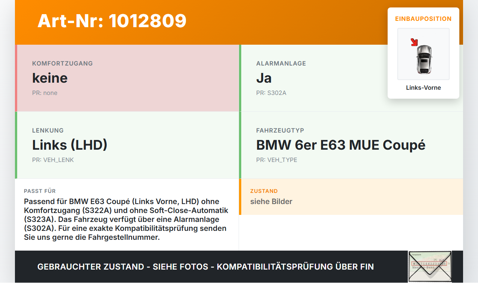Viewport: 478px width, 283px height.
Task: Click the code "PR: VEH_TYPE"
Action: click(277, 160)
